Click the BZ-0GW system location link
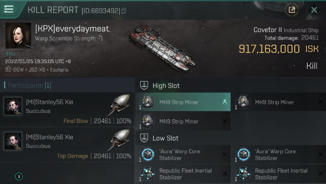 coord(14,70)
